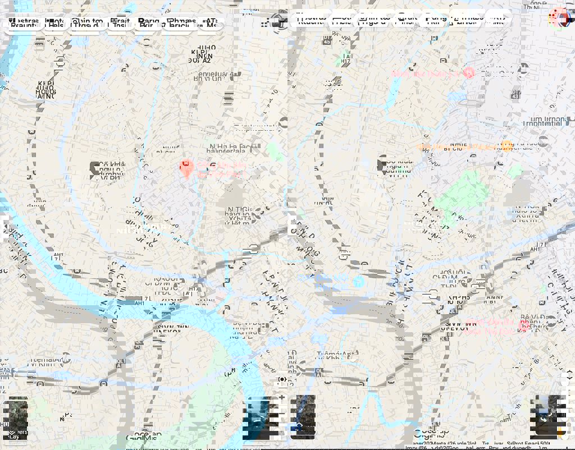Click the orange marker pin on right map
The width and height of the screenshot is (575, 450).
506,146
